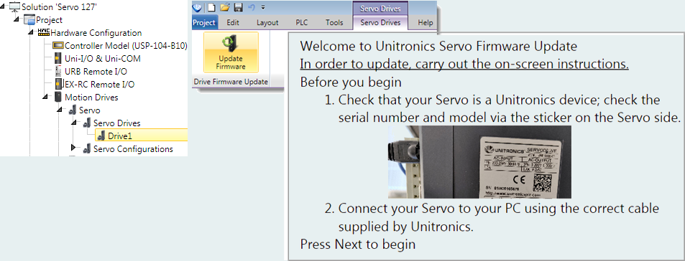Click the 'Check that your Servo' step text
The width and height of the screenshot is (685, 261).
[503, 108]
